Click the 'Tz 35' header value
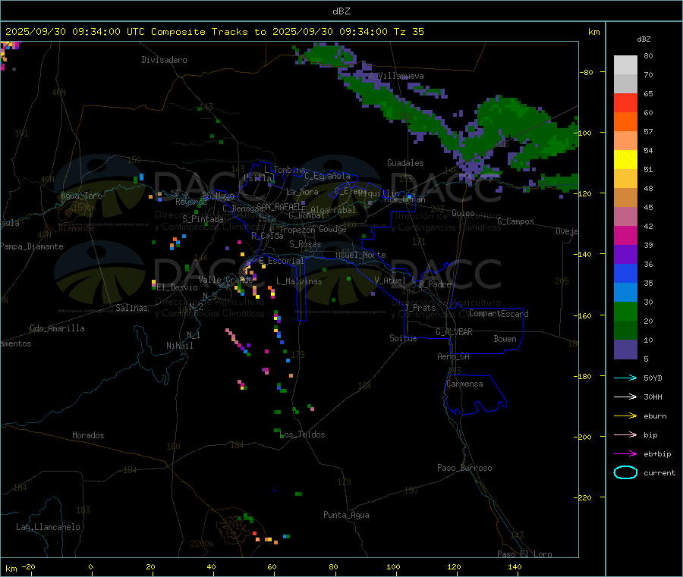The width and height of the screenshot is (683, 577). tap(408, 32)
